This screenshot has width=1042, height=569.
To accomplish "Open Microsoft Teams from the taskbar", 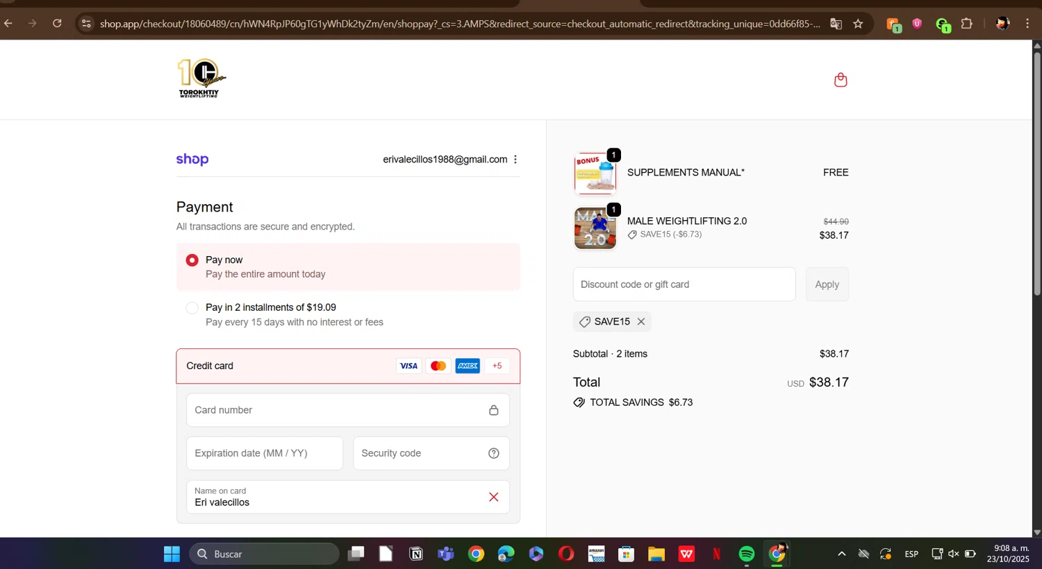I will click(x=445, y=554).
